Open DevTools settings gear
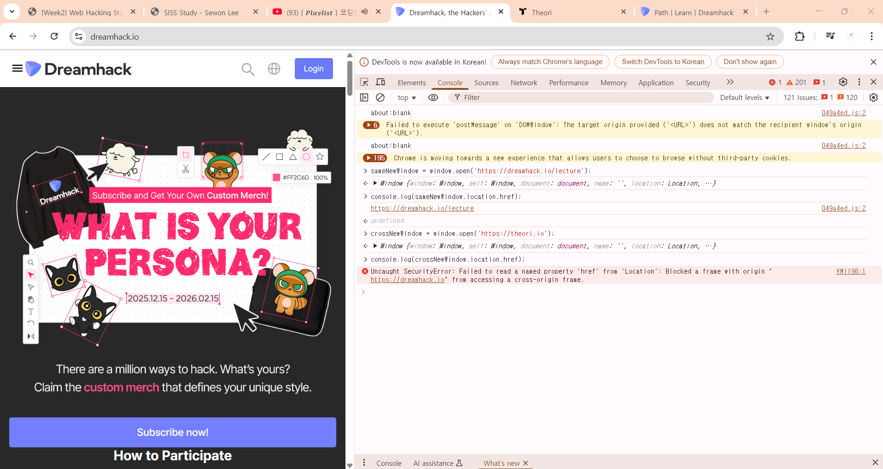Viewport: 883px width, 469px height. [843, 82]
